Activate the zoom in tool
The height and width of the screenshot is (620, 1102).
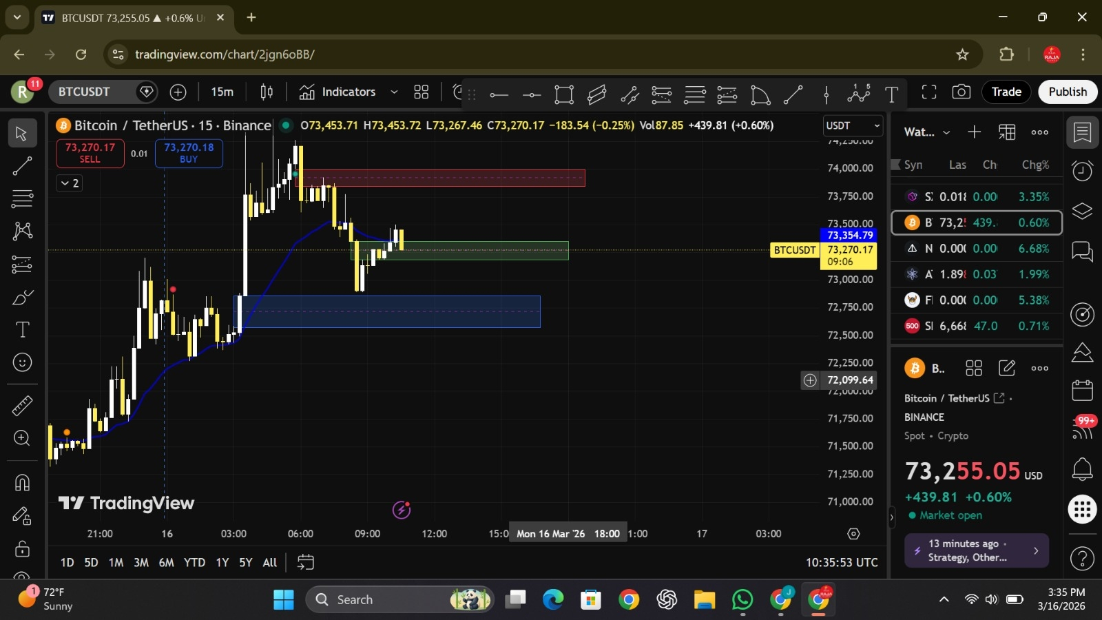click(x=22, y=438)
